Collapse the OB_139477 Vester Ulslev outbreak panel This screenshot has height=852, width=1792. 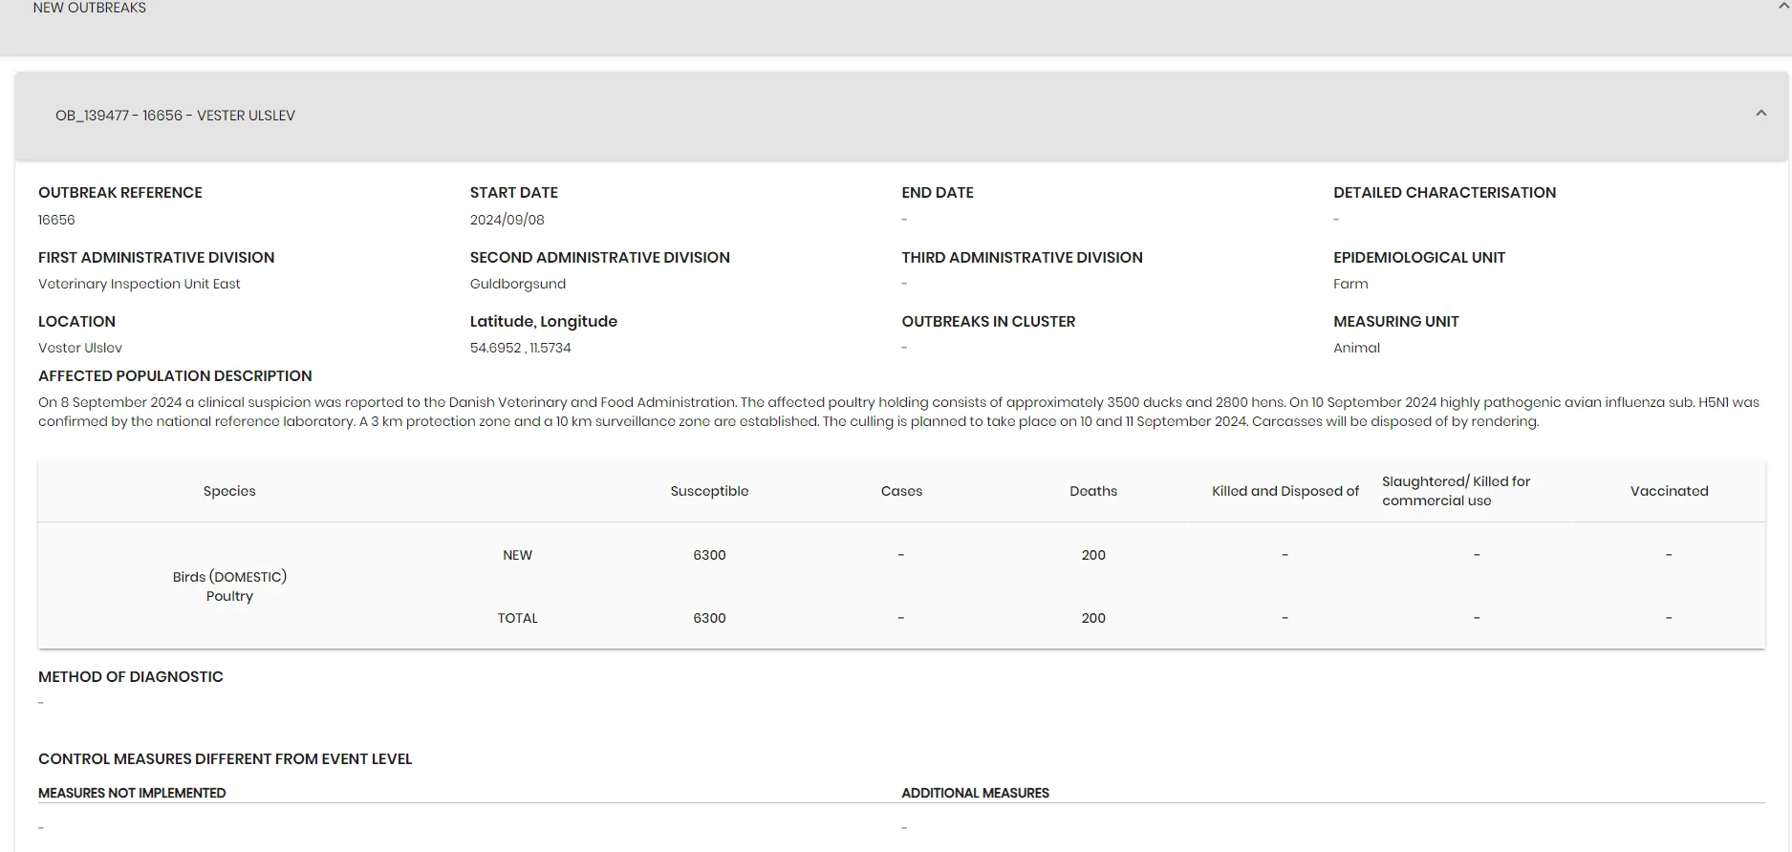click(1760, 114)
